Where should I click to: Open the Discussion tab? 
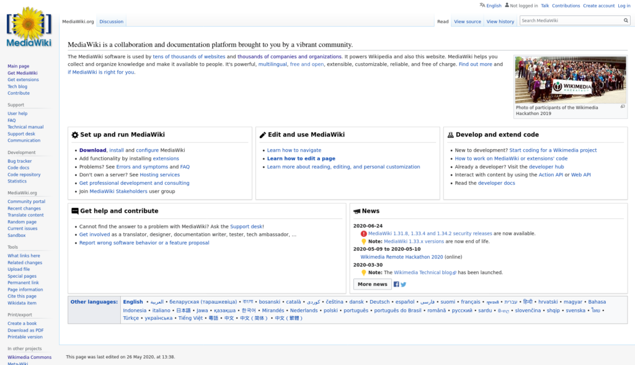(x=111, y=20)
